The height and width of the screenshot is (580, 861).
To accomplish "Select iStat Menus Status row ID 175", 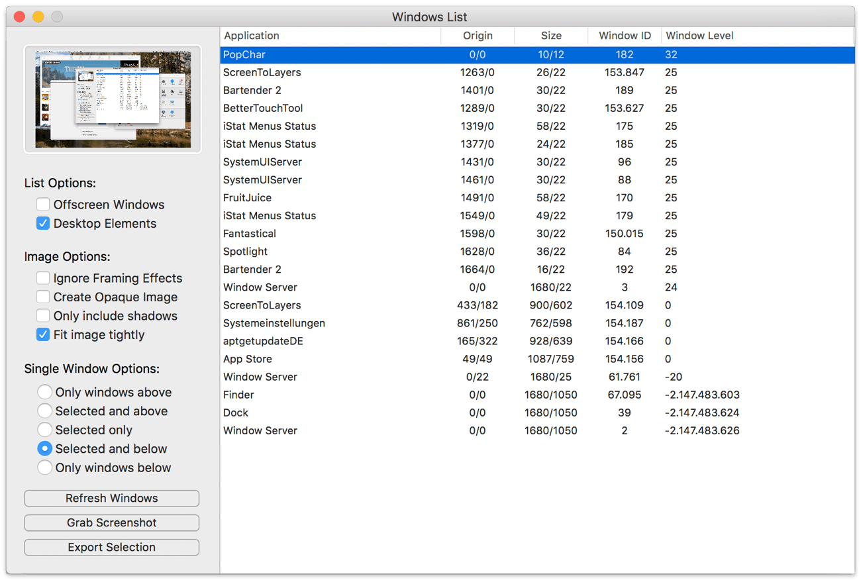I will click(537, 126).
